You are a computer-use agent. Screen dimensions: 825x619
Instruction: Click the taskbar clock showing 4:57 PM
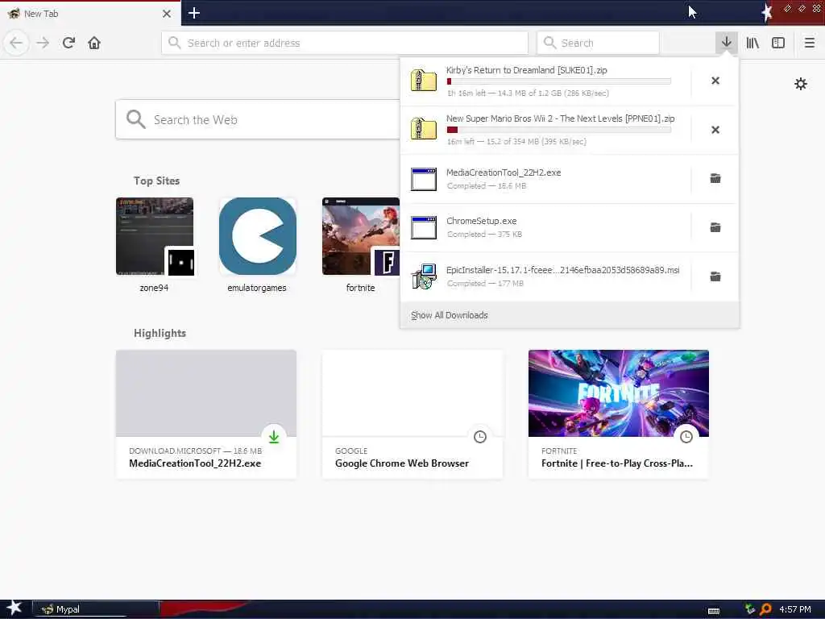(x=795, y=609)
